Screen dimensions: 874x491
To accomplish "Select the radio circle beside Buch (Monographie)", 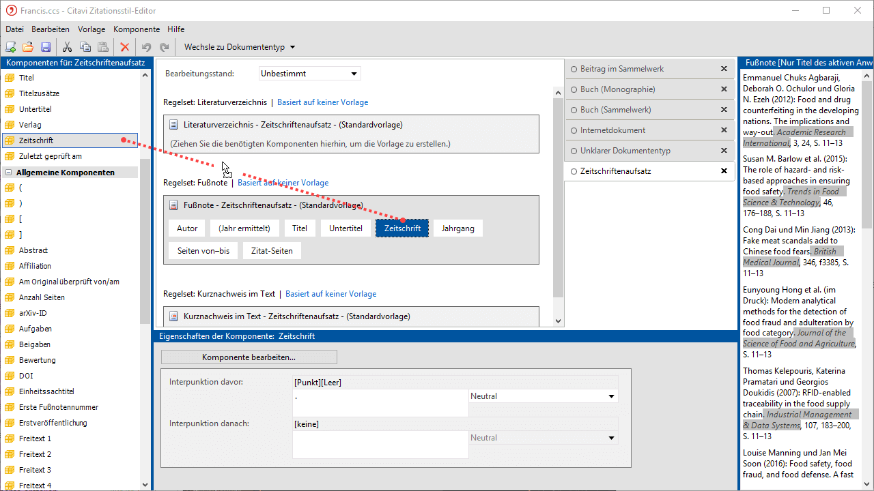I will tap(574, 89).
